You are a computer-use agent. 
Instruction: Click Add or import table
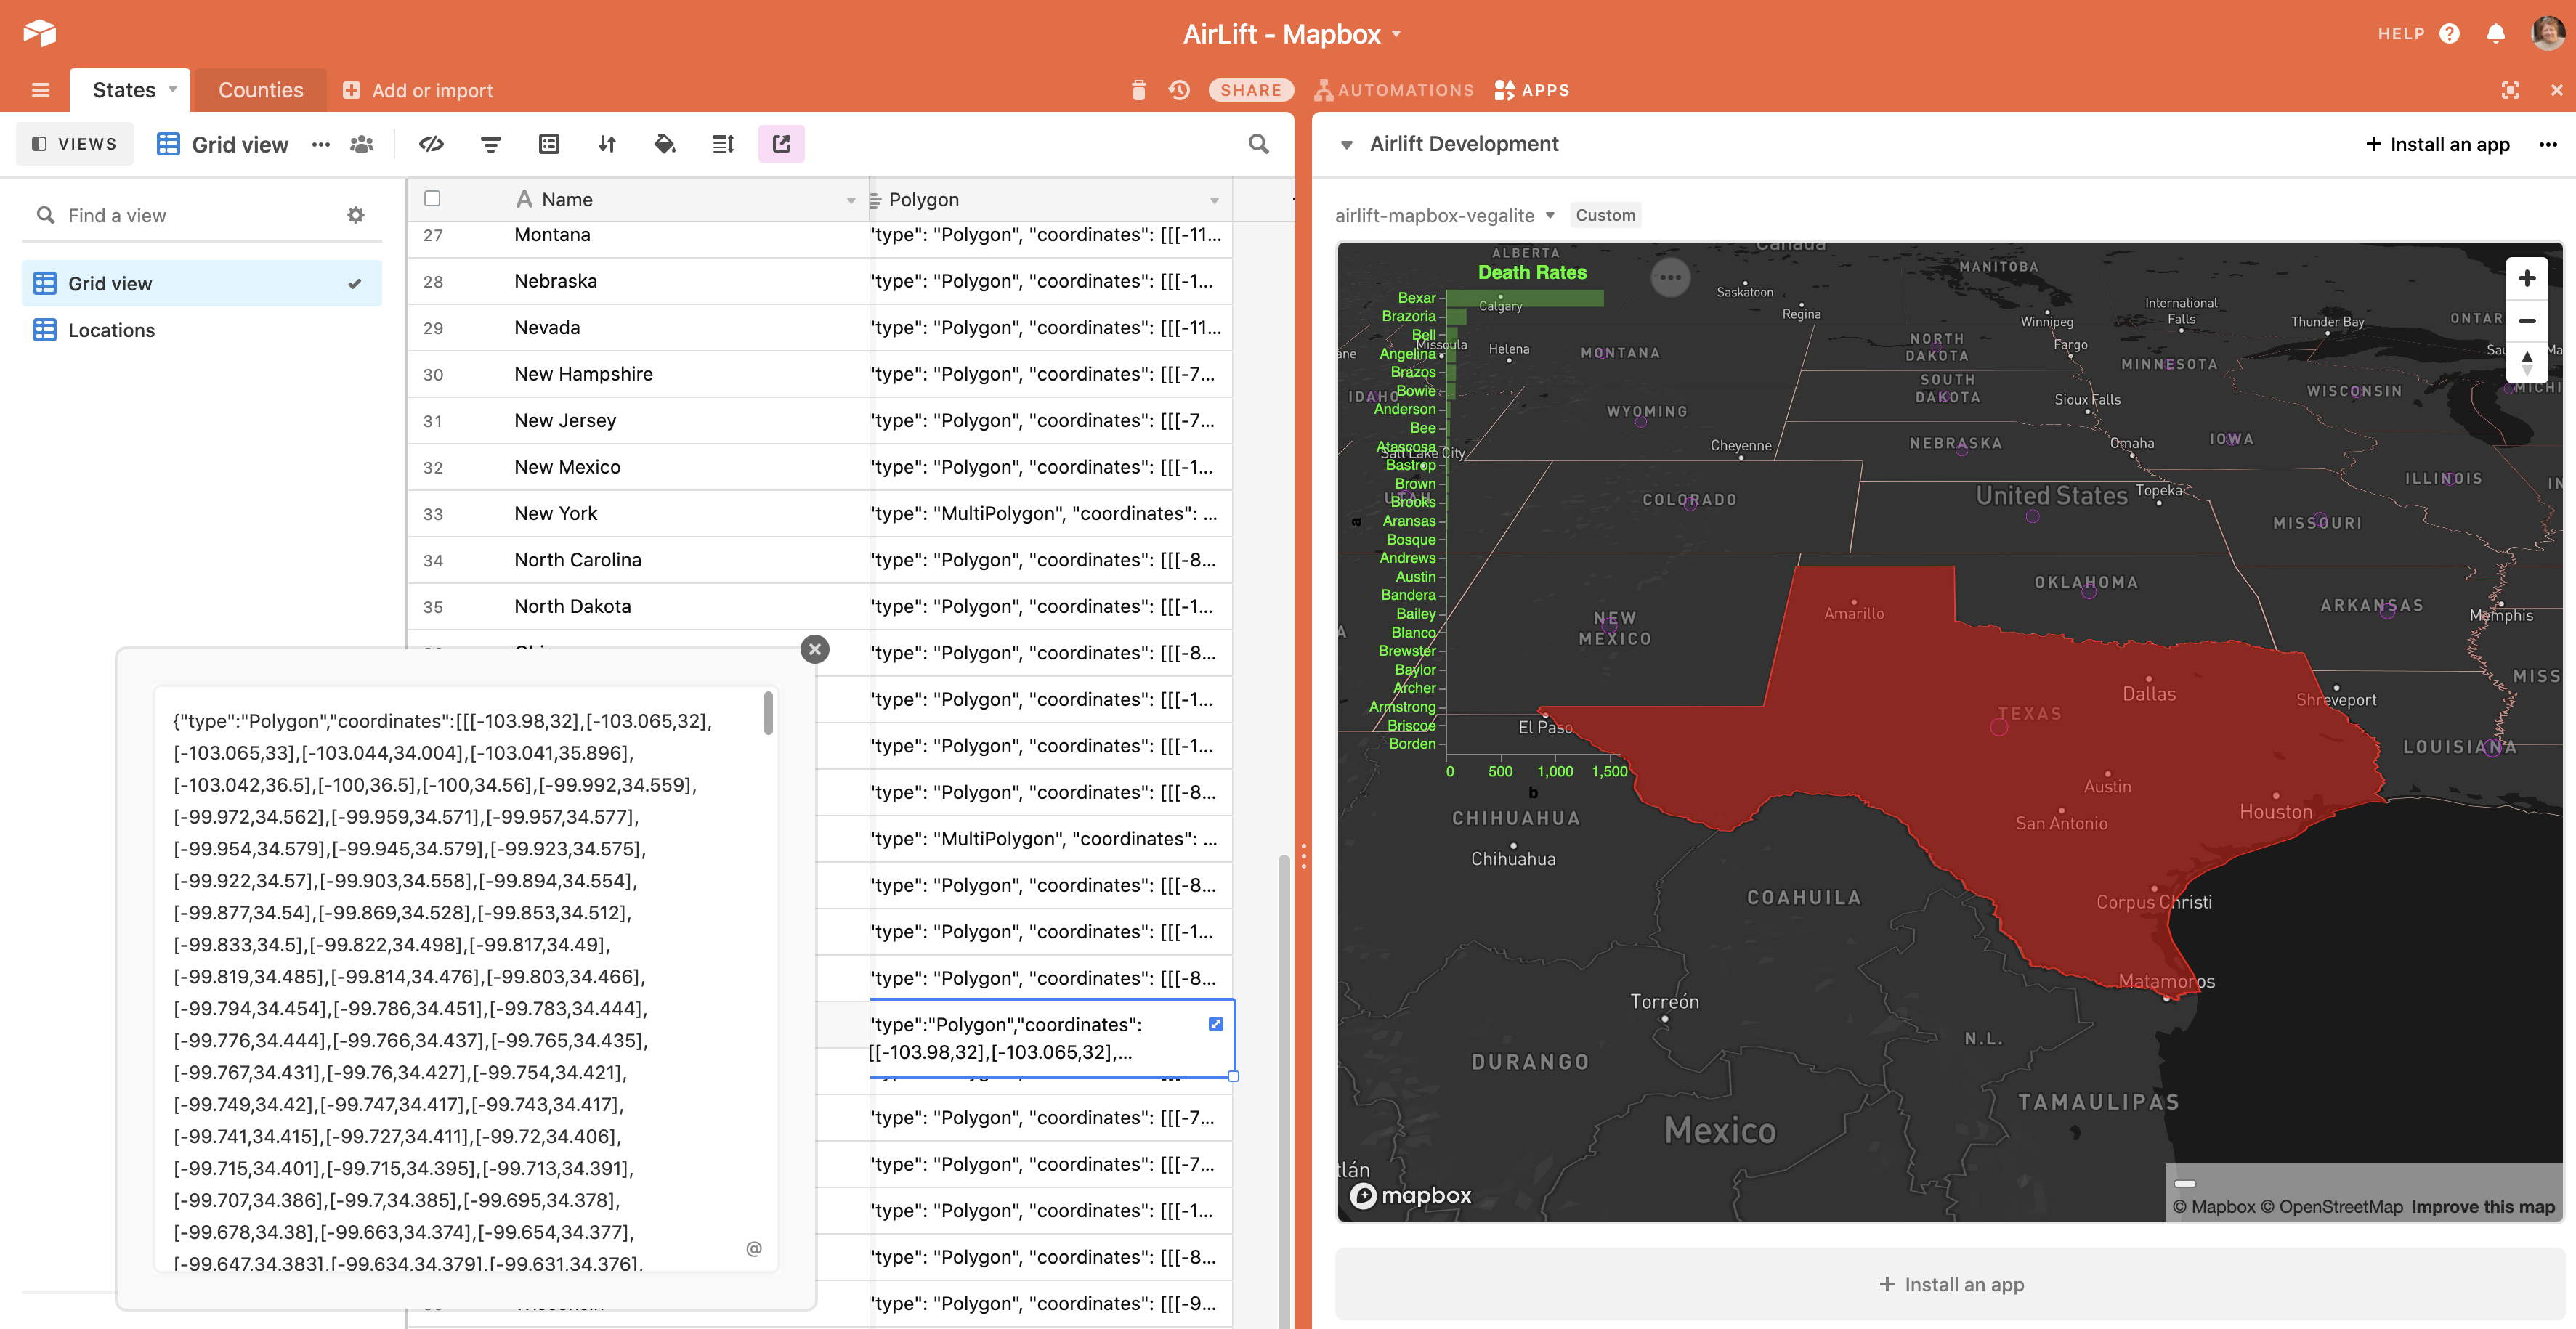coord(418,90)
